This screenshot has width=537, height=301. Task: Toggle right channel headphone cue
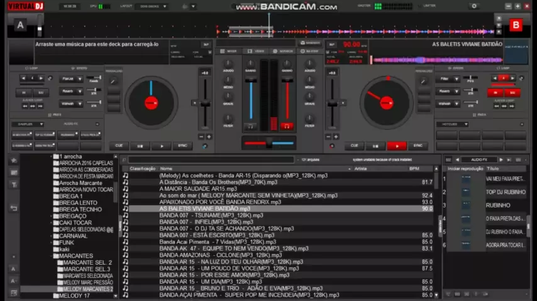point(287,126)
